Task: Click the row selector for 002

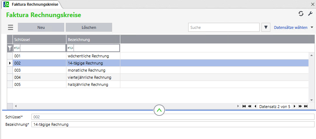Action: (10, 63)
